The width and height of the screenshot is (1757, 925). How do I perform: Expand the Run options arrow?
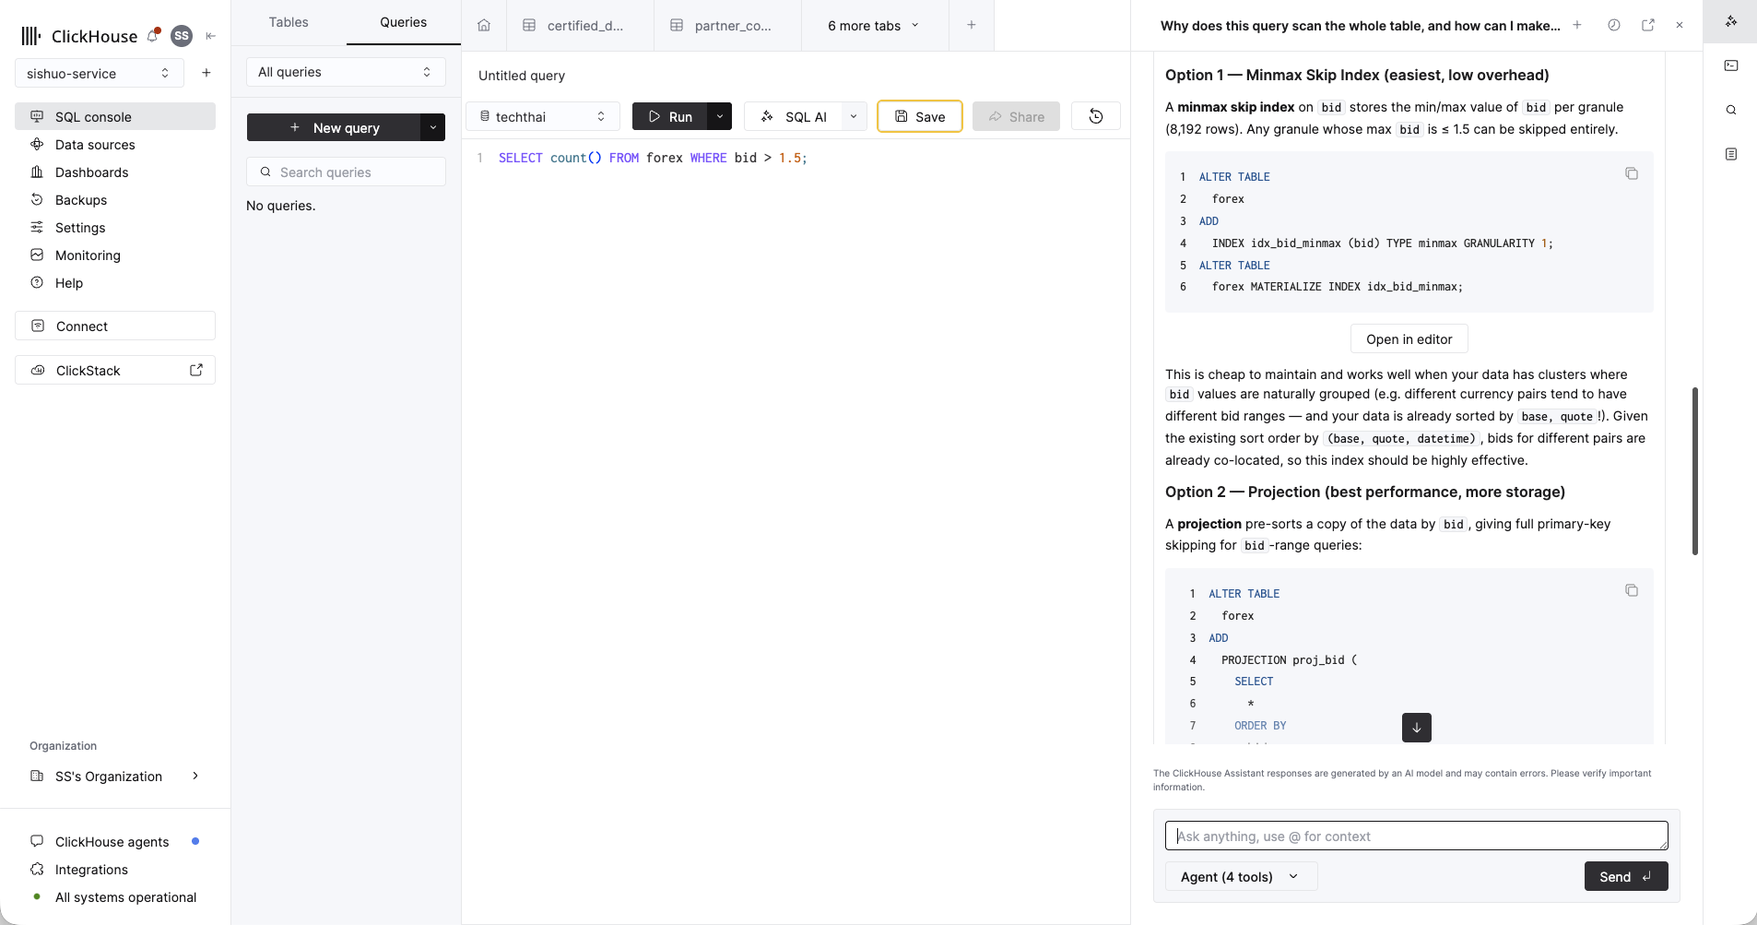(720, 116)
